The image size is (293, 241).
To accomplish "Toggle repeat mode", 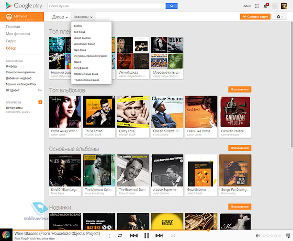I will pyautogui.click(x=120, y=236).
